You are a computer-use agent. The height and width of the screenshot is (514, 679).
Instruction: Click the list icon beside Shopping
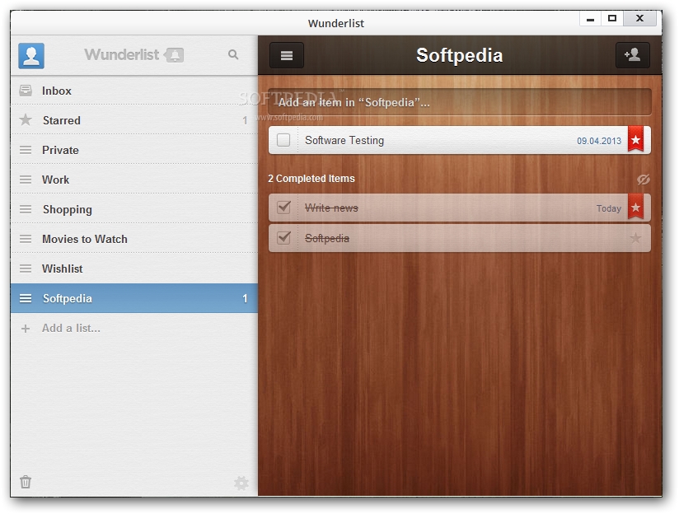26,209
